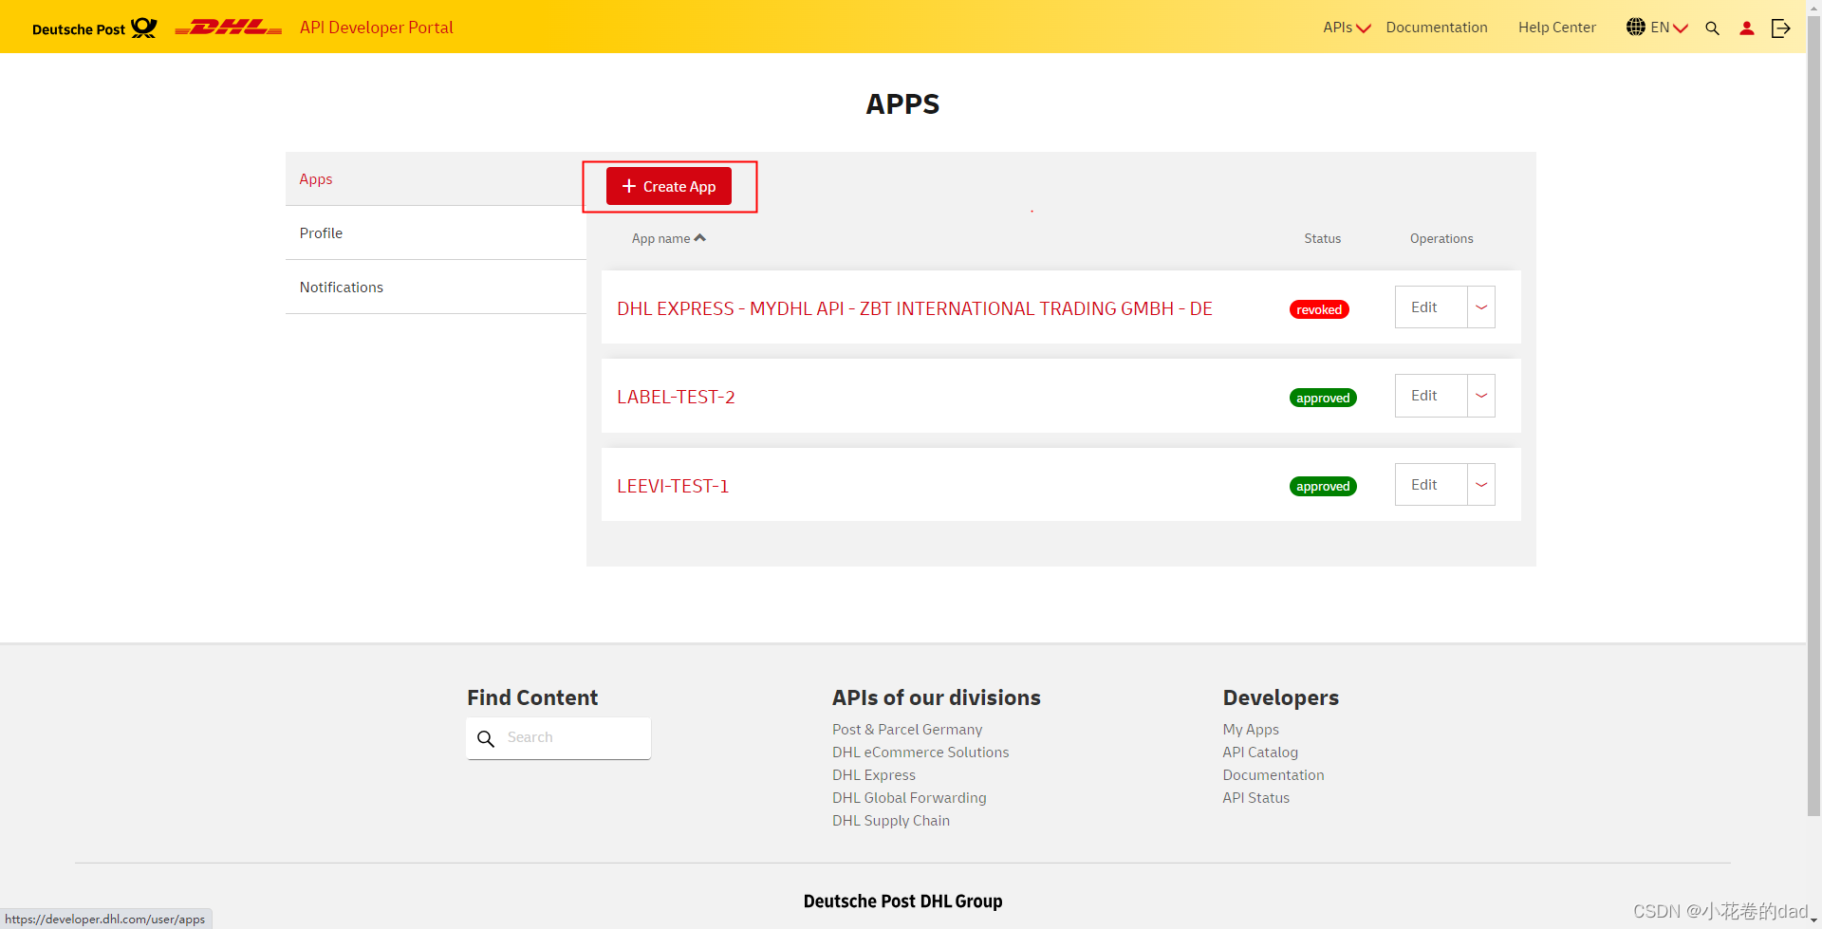The image size is (1822, 929).
Task: Toggle the App name sort chevron
Action: click(x=700, y=237)
